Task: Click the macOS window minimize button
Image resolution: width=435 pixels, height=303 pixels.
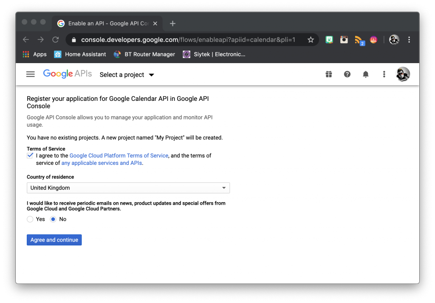Action: [34, 22]
